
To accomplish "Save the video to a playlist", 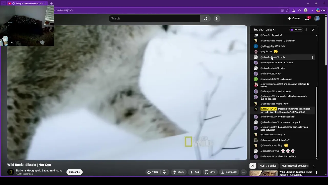I will (x=210, y=172).
